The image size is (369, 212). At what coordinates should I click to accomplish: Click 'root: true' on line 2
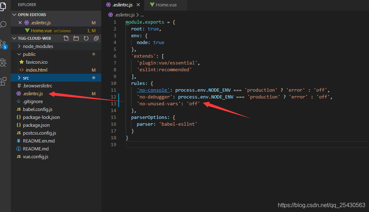coord(146,29)
